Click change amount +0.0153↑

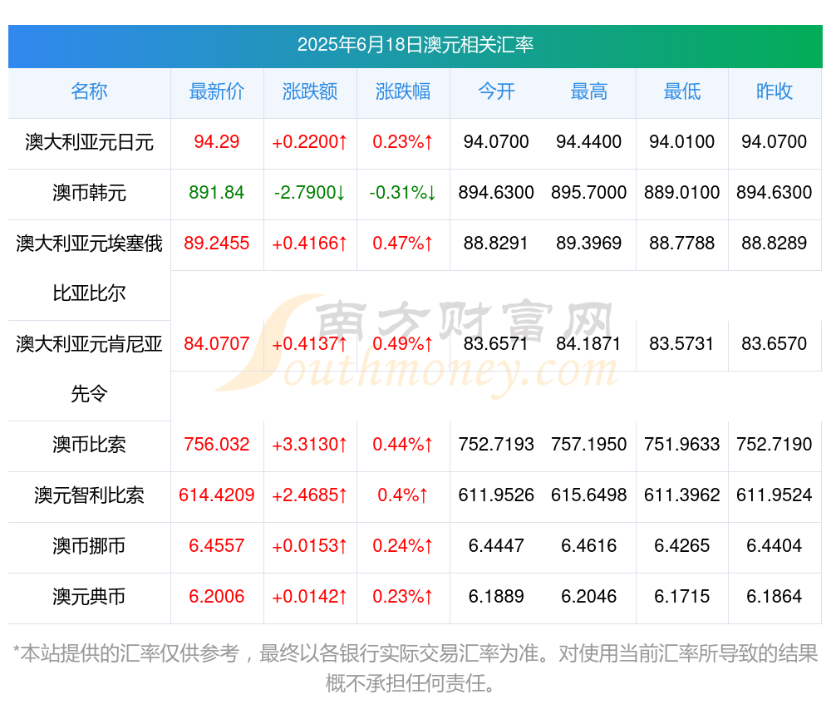[x=310, y=546]
